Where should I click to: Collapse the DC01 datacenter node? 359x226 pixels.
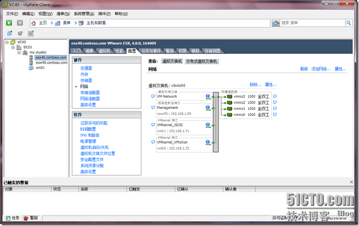coord(13,47)
